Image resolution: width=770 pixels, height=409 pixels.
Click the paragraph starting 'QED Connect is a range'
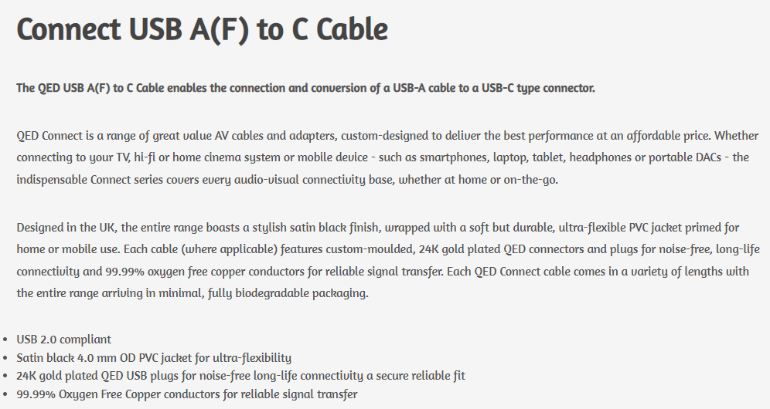click(x=380, y=157)
